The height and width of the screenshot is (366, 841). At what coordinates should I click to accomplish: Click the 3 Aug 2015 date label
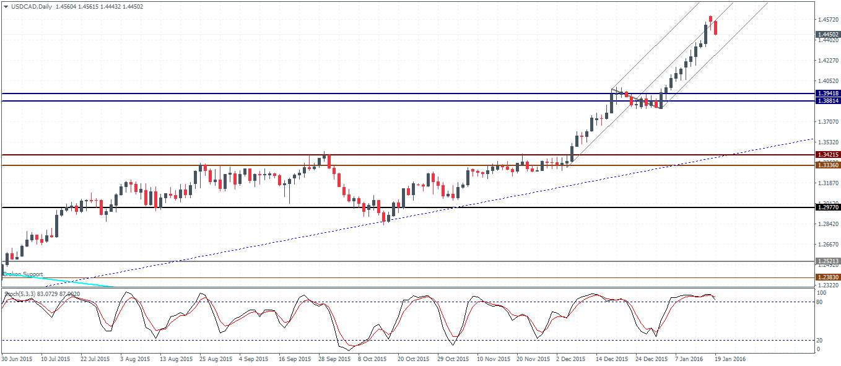135,359
